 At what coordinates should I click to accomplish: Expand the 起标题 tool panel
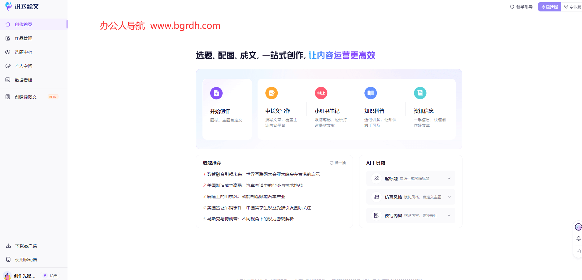click(x=449, y=178)
